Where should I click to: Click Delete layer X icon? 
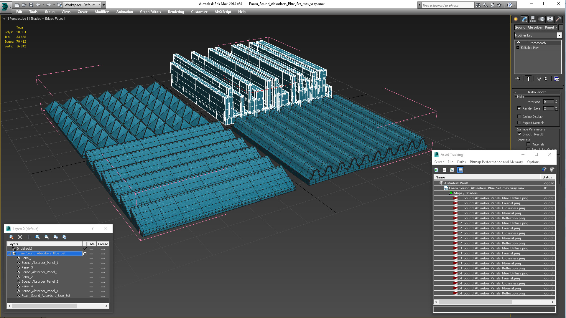click(20, 237)
